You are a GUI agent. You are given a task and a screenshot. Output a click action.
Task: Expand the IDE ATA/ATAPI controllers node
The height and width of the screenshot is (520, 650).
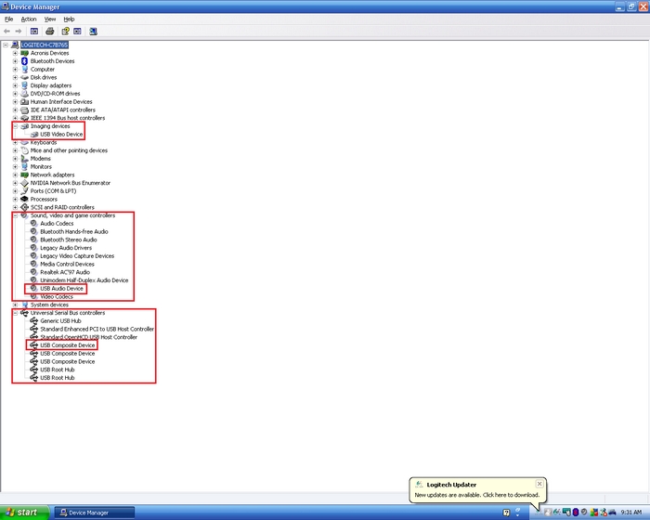coord(15,110)
